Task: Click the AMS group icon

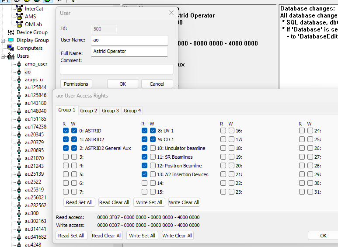Action: (19, 16)
